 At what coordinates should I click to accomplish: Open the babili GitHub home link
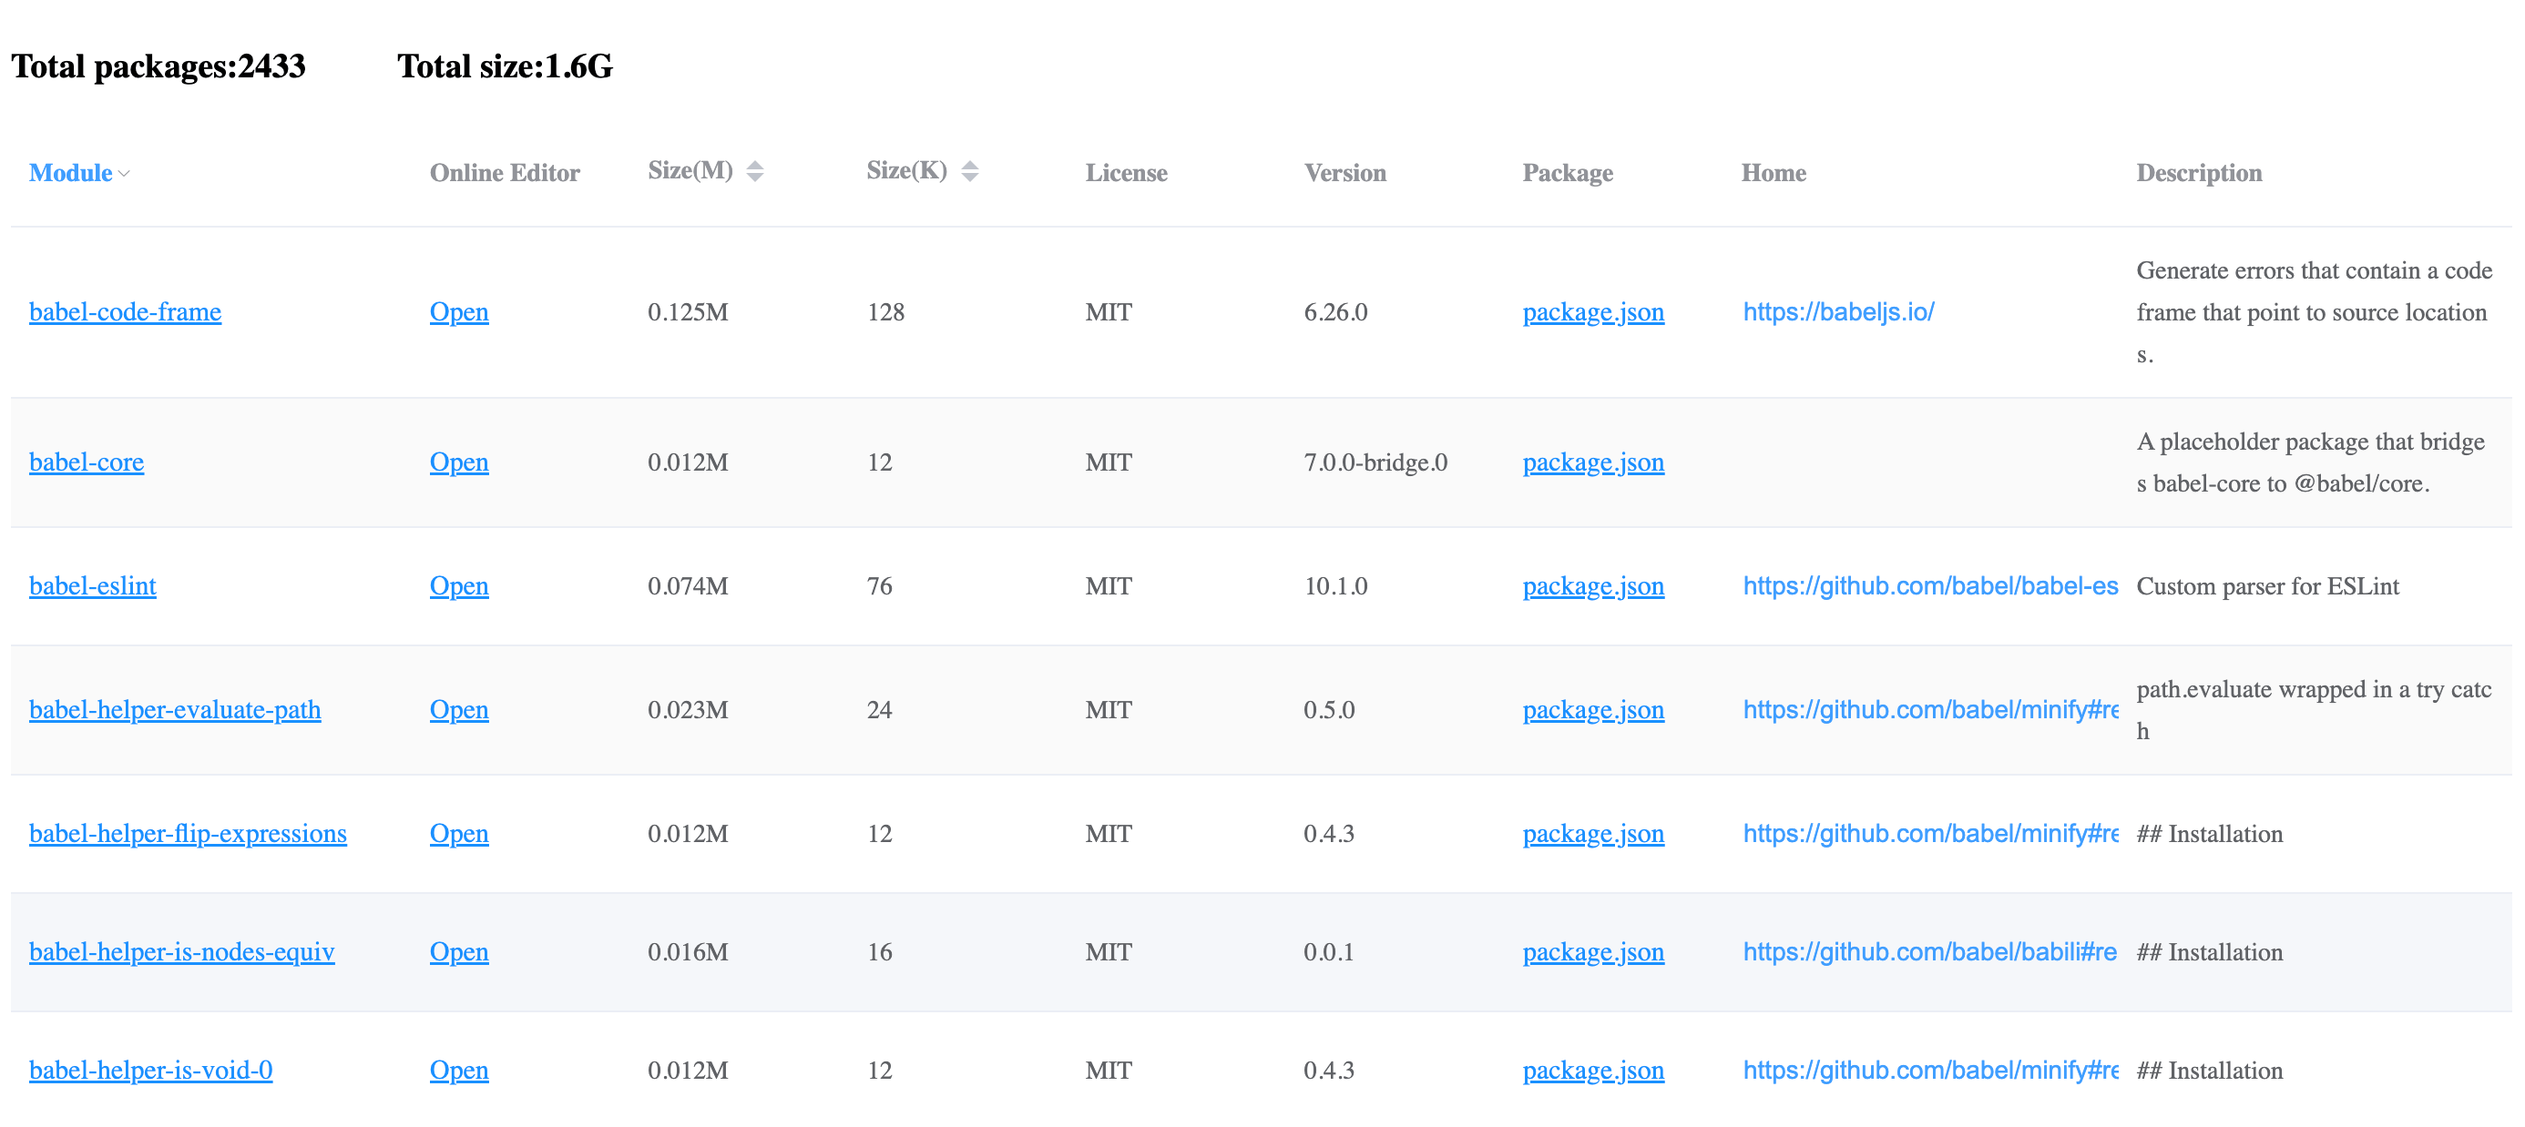[x=1929, y=951]
